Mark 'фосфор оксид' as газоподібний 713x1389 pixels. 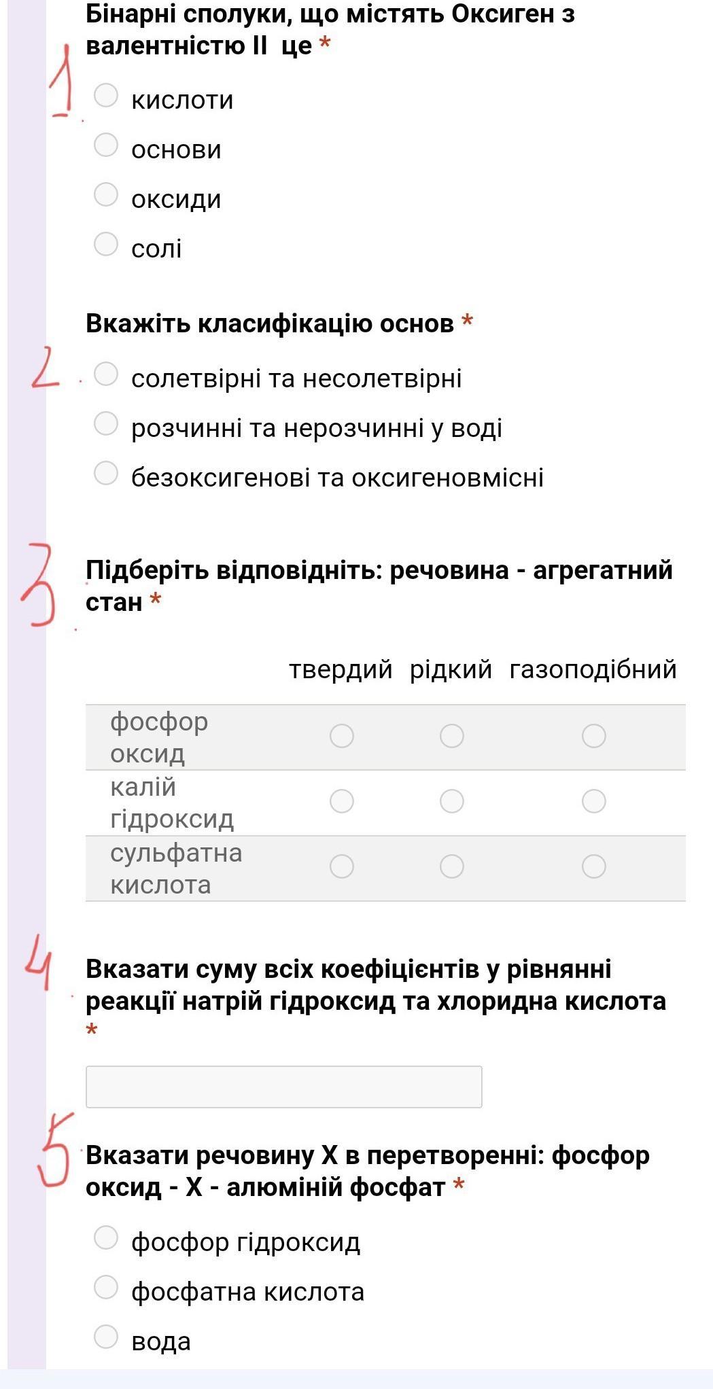click(594, 736)
